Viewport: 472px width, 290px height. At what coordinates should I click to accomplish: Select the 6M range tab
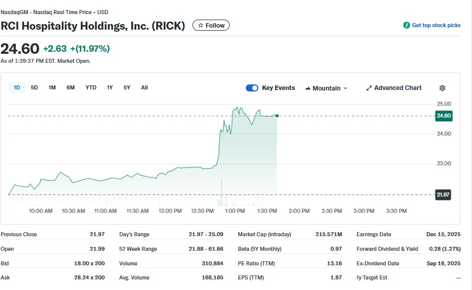point(70,87)
